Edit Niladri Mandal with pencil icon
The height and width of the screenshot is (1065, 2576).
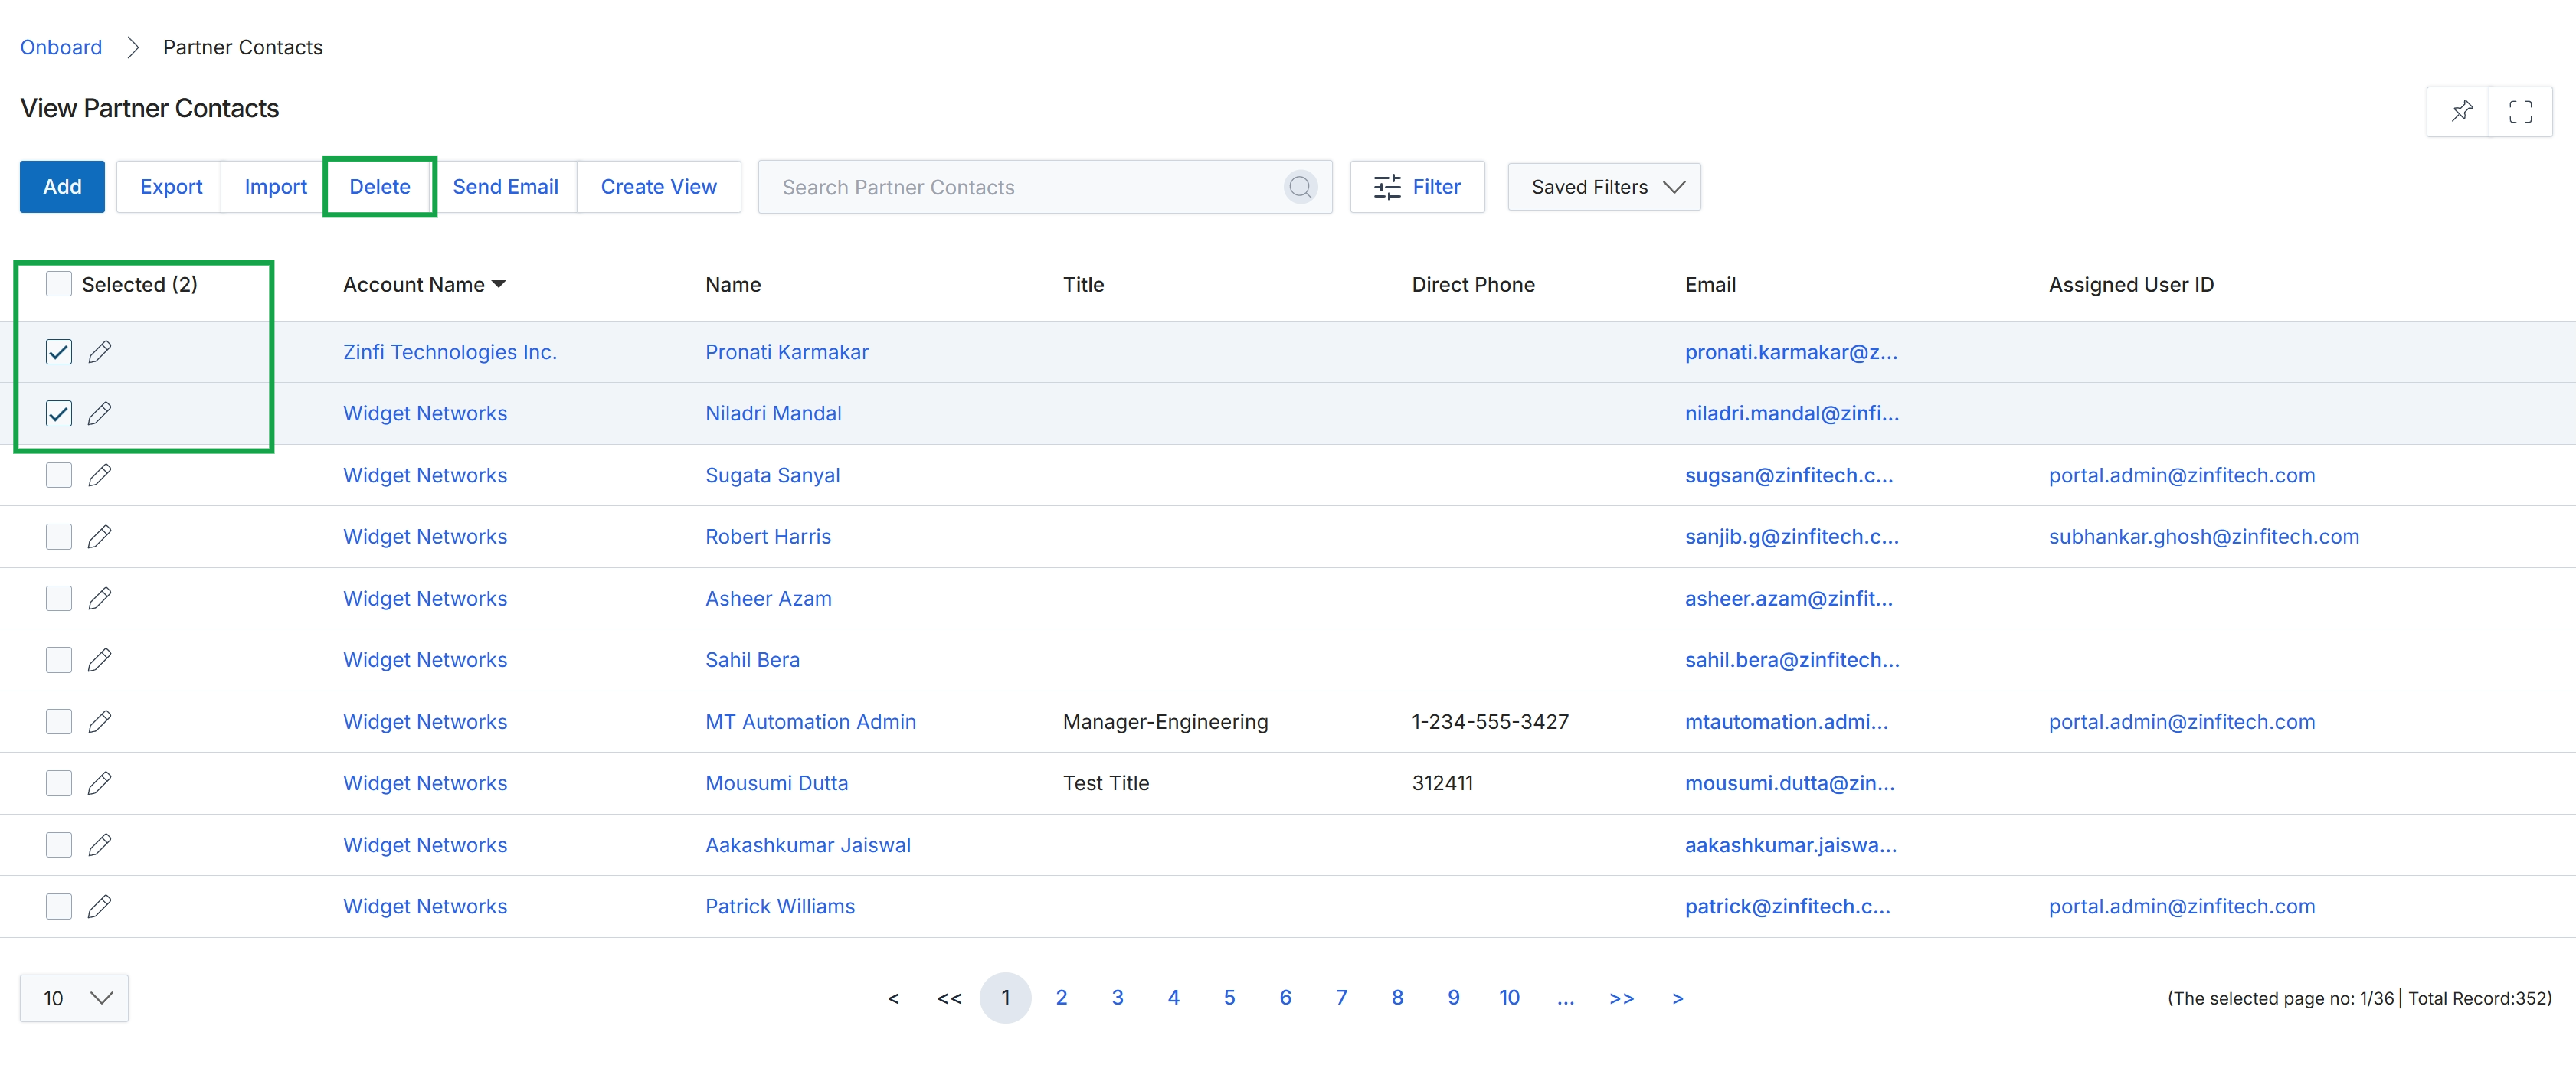[x=99, y=414]
